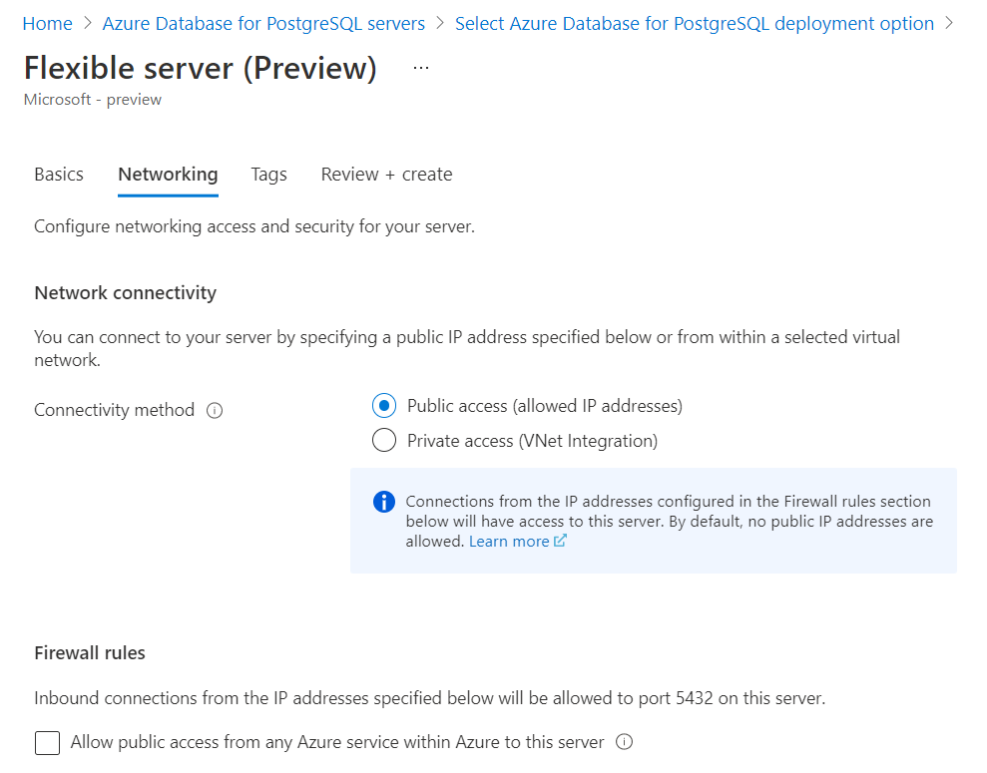
Task: Click the Connectivity method info icon
Action: pos(215,410)
